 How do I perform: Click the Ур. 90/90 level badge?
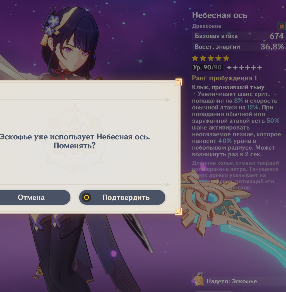coord(207,67)
